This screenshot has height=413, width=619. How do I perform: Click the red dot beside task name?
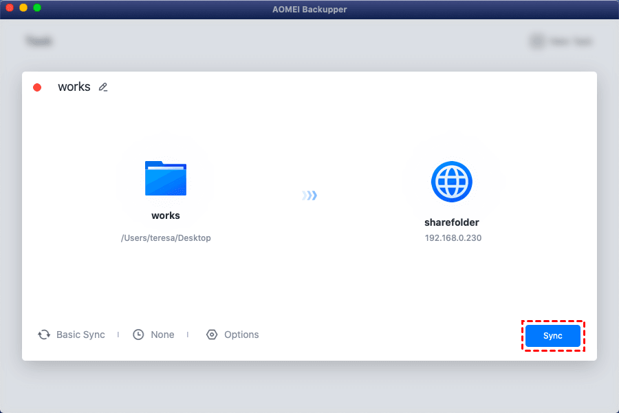(37, 87)
